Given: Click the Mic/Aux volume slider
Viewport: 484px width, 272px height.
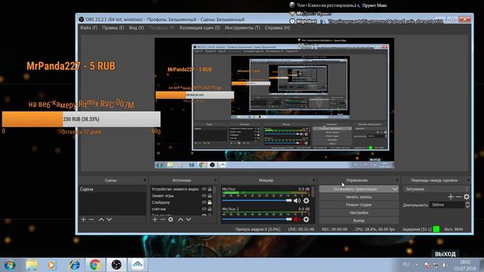Looking at the screenshot, I should (x=257, y=201).
